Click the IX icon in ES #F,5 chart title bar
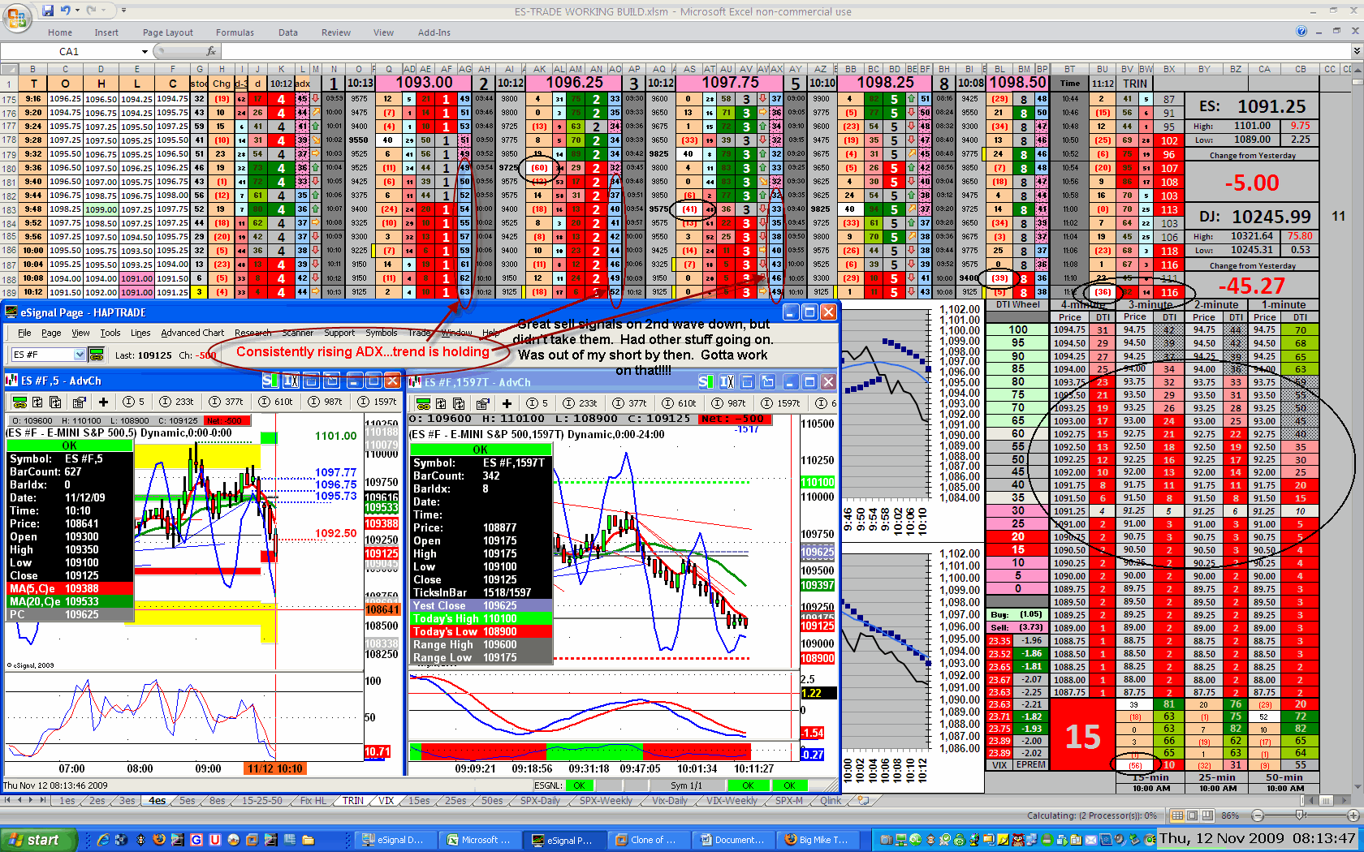 click(291, 381)
